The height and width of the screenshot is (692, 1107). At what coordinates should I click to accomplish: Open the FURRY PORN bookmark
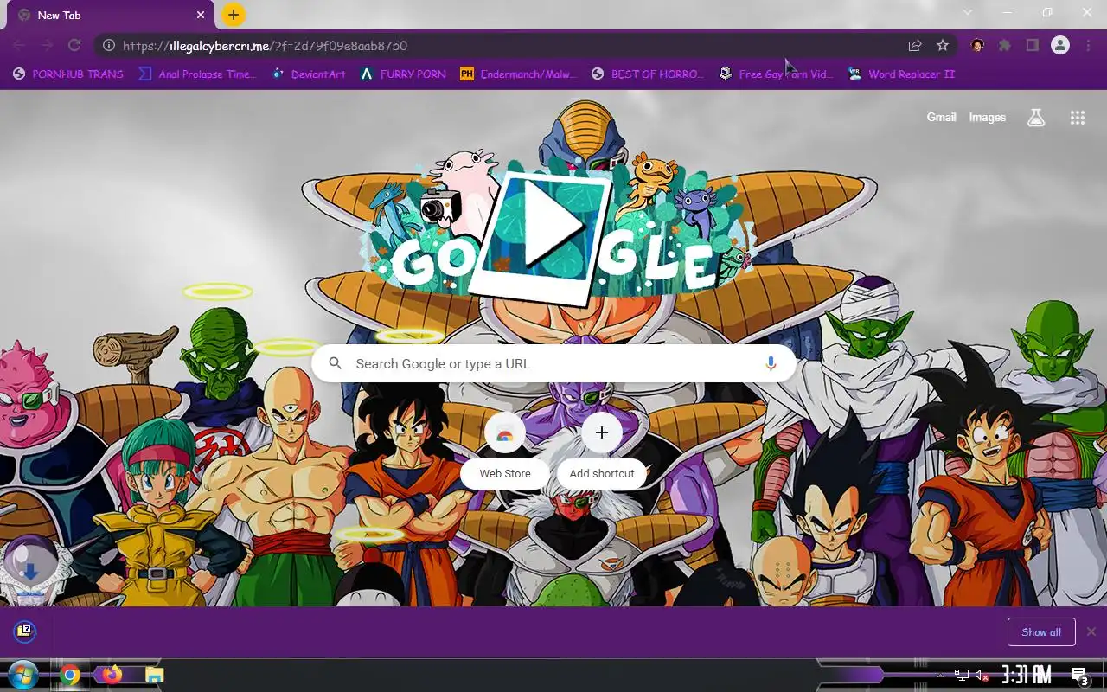click(x=403, y=74)
